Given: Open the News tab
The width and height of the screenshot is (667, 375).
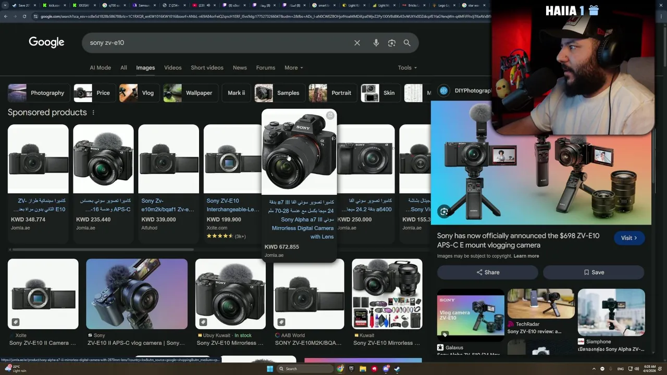Looking at the screenshot, I should pos(240,68).
